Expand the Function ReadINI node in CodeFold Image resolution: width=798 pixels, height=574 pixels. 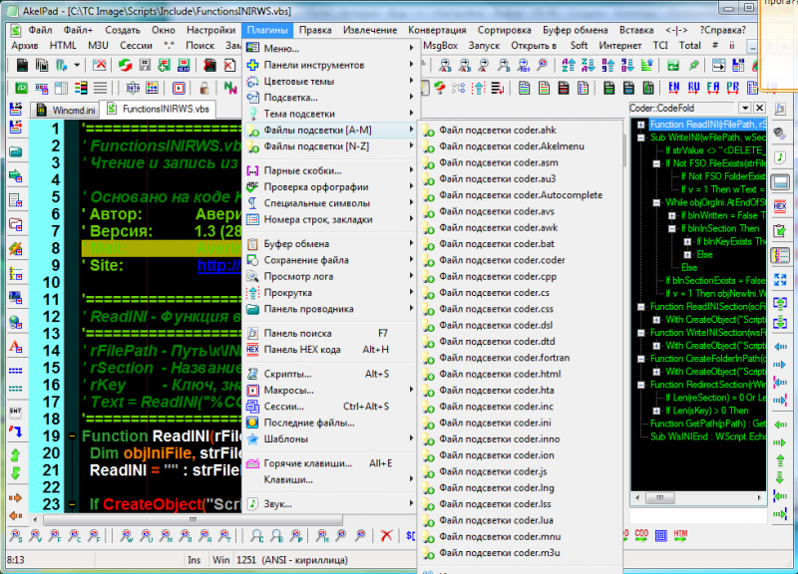click(640, 125)
